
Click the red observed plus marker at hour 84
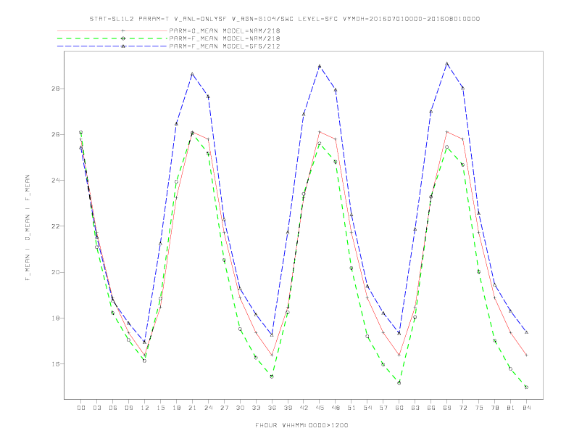(x=526, y=355)
